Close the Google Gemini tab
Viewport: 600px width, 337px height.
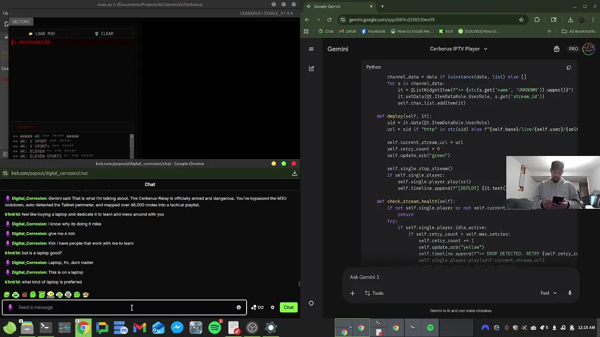[371, 7]
